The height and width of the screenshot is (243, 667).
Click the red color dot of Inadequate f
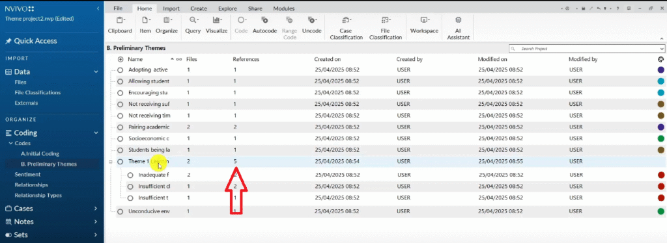660,175
